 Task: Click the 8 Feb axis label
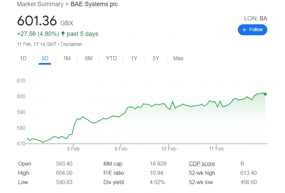pos(73,149)
